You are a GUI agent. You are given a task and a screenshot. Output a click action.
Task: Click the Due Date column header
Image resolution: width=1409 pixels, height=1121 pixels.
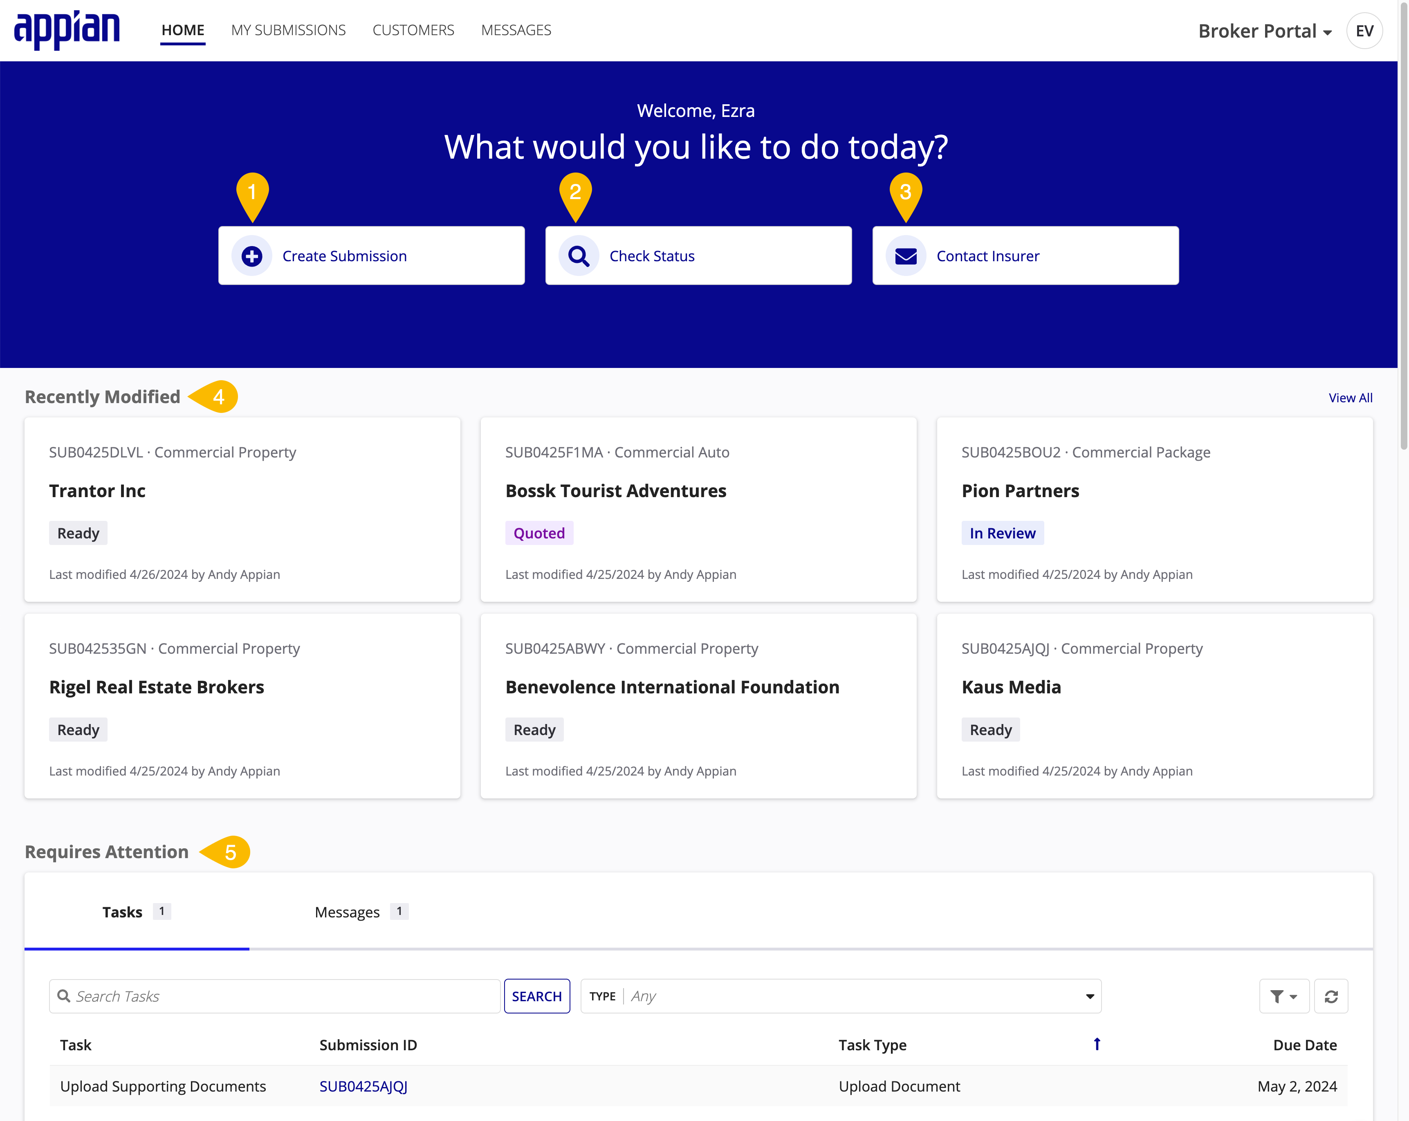1304,1045
